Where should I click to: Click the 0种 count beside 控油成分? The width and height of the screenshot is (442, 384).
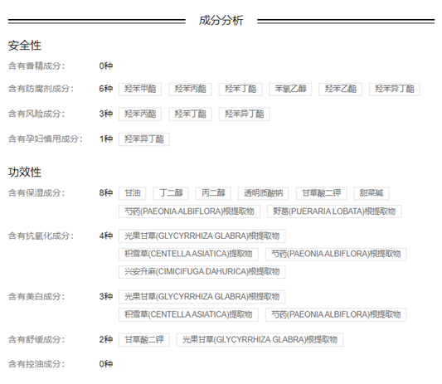click(x=106, y=364)
